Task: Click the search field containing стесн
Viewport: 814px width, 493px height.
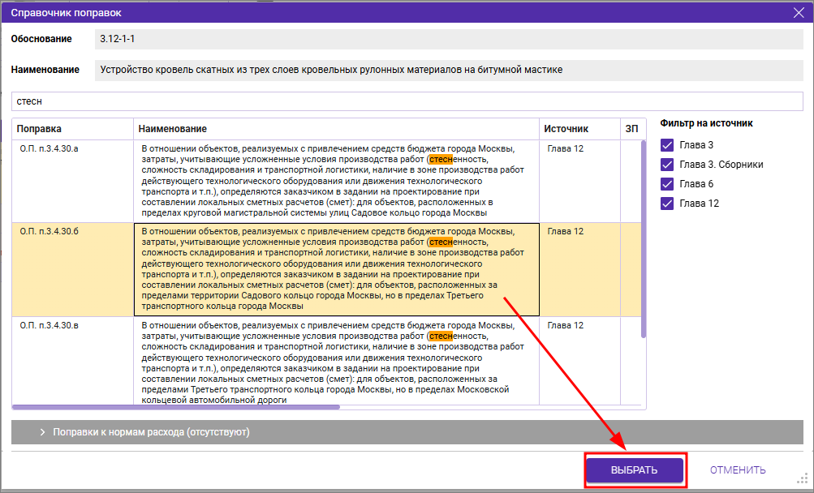Action: [x=406, y=101]
